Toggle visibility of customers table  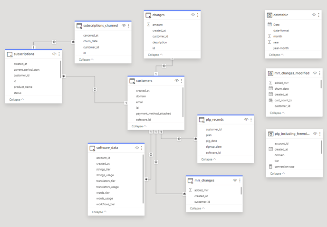point(176,81)
